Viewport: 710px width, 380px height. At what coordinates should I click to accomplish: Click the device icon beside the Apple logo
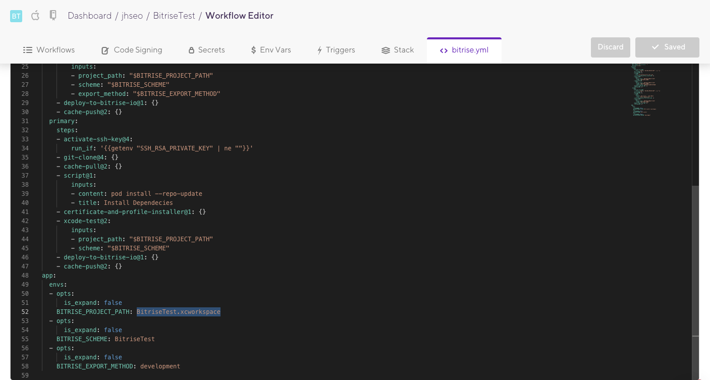[53, 16]
